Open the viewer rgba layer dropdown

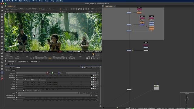(x=7, y=9)
